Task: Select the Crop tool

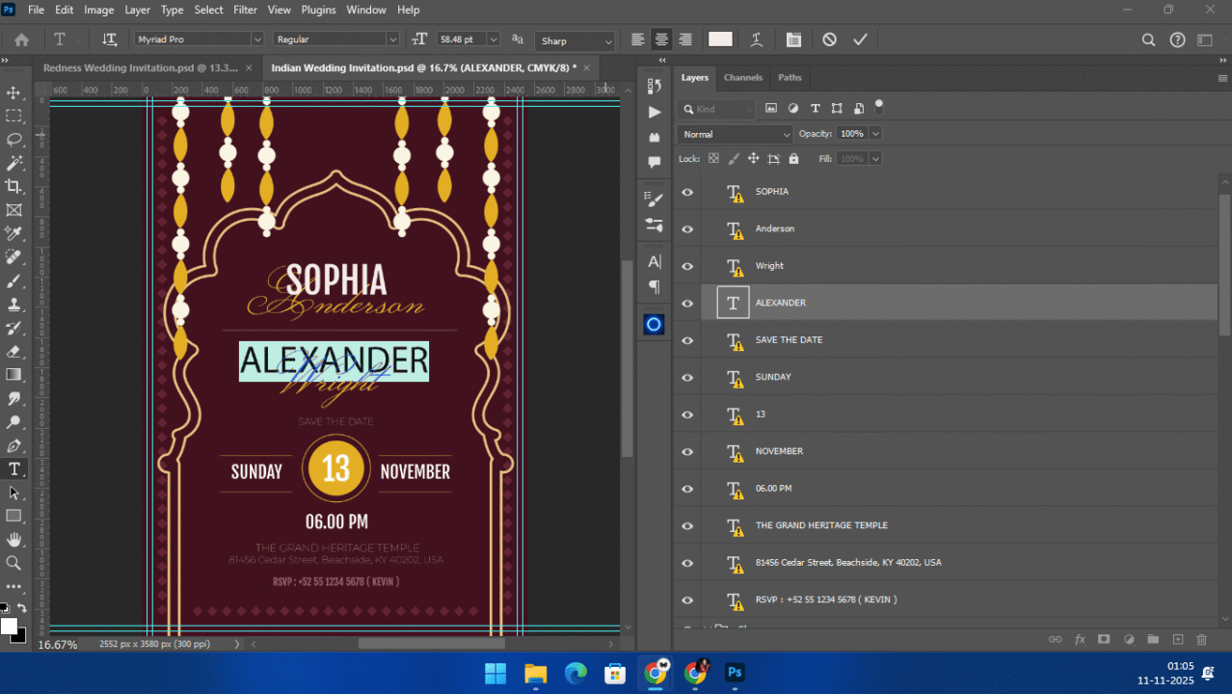Action: [x=13, y=186]
